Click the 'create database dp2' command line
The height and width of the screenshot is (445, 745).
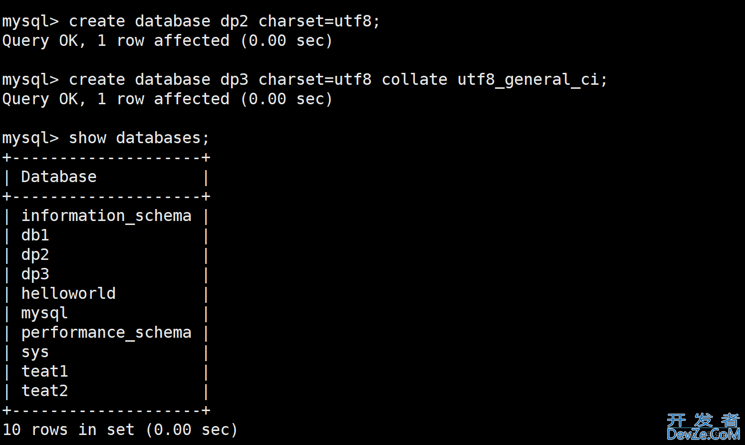tap(191, 21)
